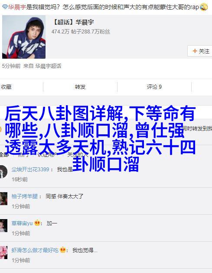Image resolution: width=212 pixels, height=273 pixels.
Task: Click the crown badge next to 草容宙yu
Action: [37, 223]
